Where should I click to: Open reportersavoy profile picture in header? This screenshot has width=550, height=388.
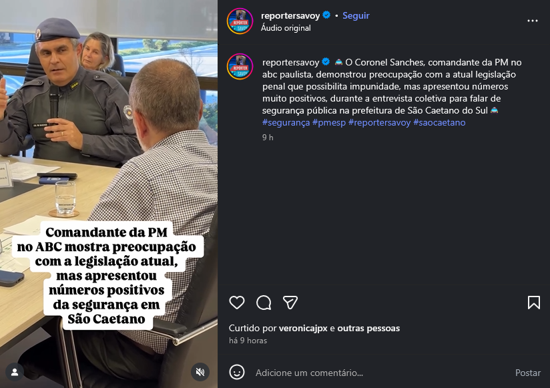pos(240,21)
